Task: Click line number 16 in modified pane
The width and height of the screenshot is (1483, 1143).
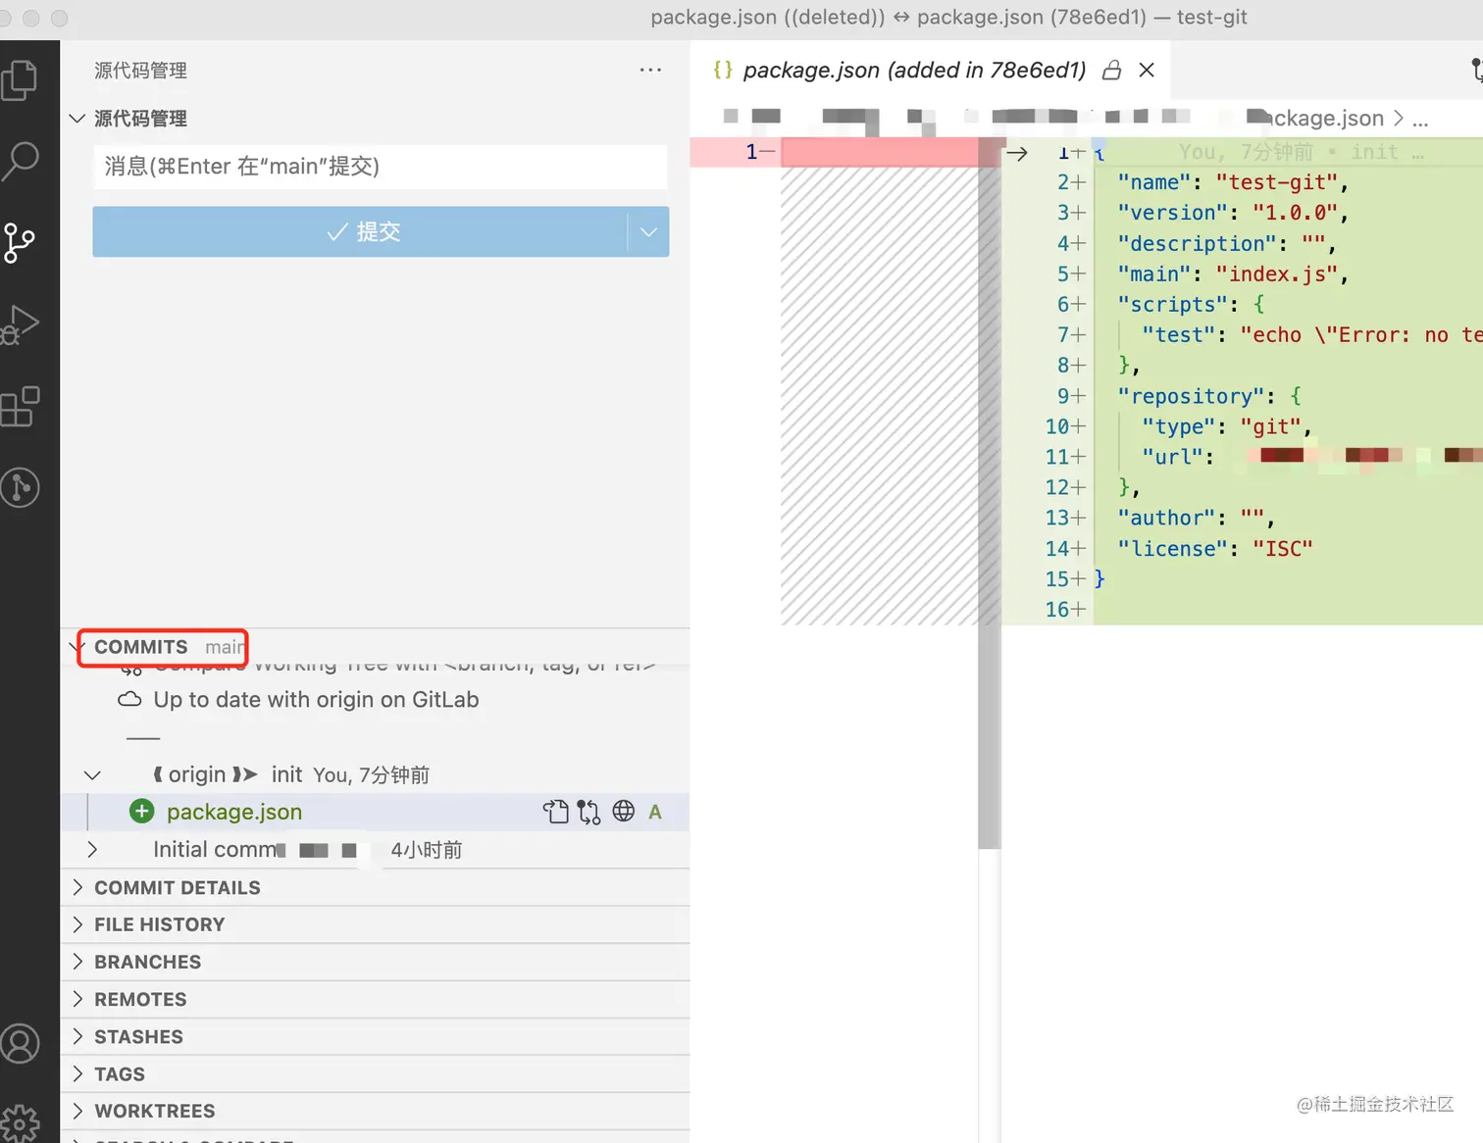Action: (1057, 610)
